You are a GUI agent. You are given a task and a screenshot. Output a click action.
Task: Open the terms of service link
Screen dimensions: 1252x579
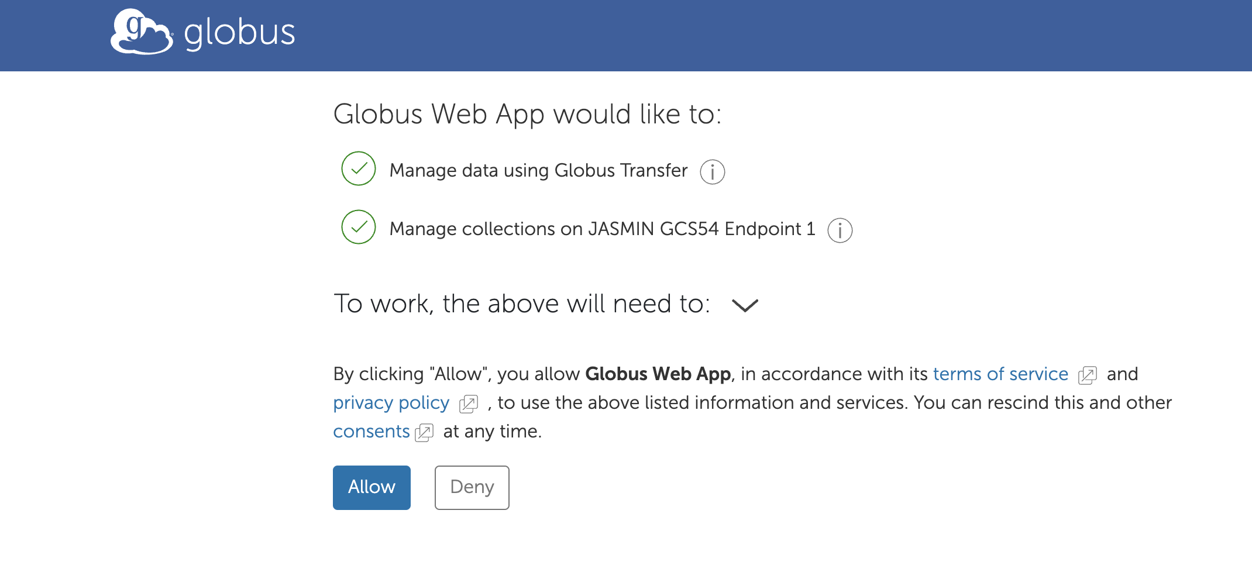point(1000,374)
